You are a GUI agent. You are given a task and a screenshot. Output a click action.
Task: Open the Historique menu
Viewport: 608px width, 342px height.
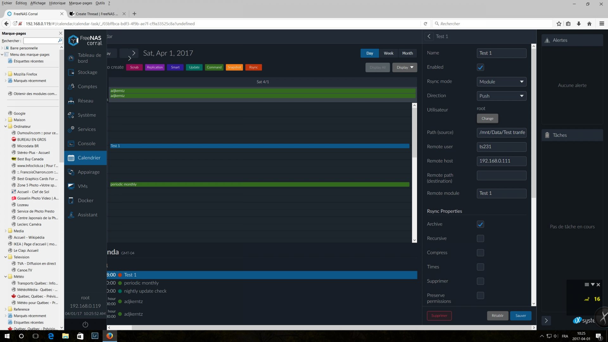click(57, 3)
